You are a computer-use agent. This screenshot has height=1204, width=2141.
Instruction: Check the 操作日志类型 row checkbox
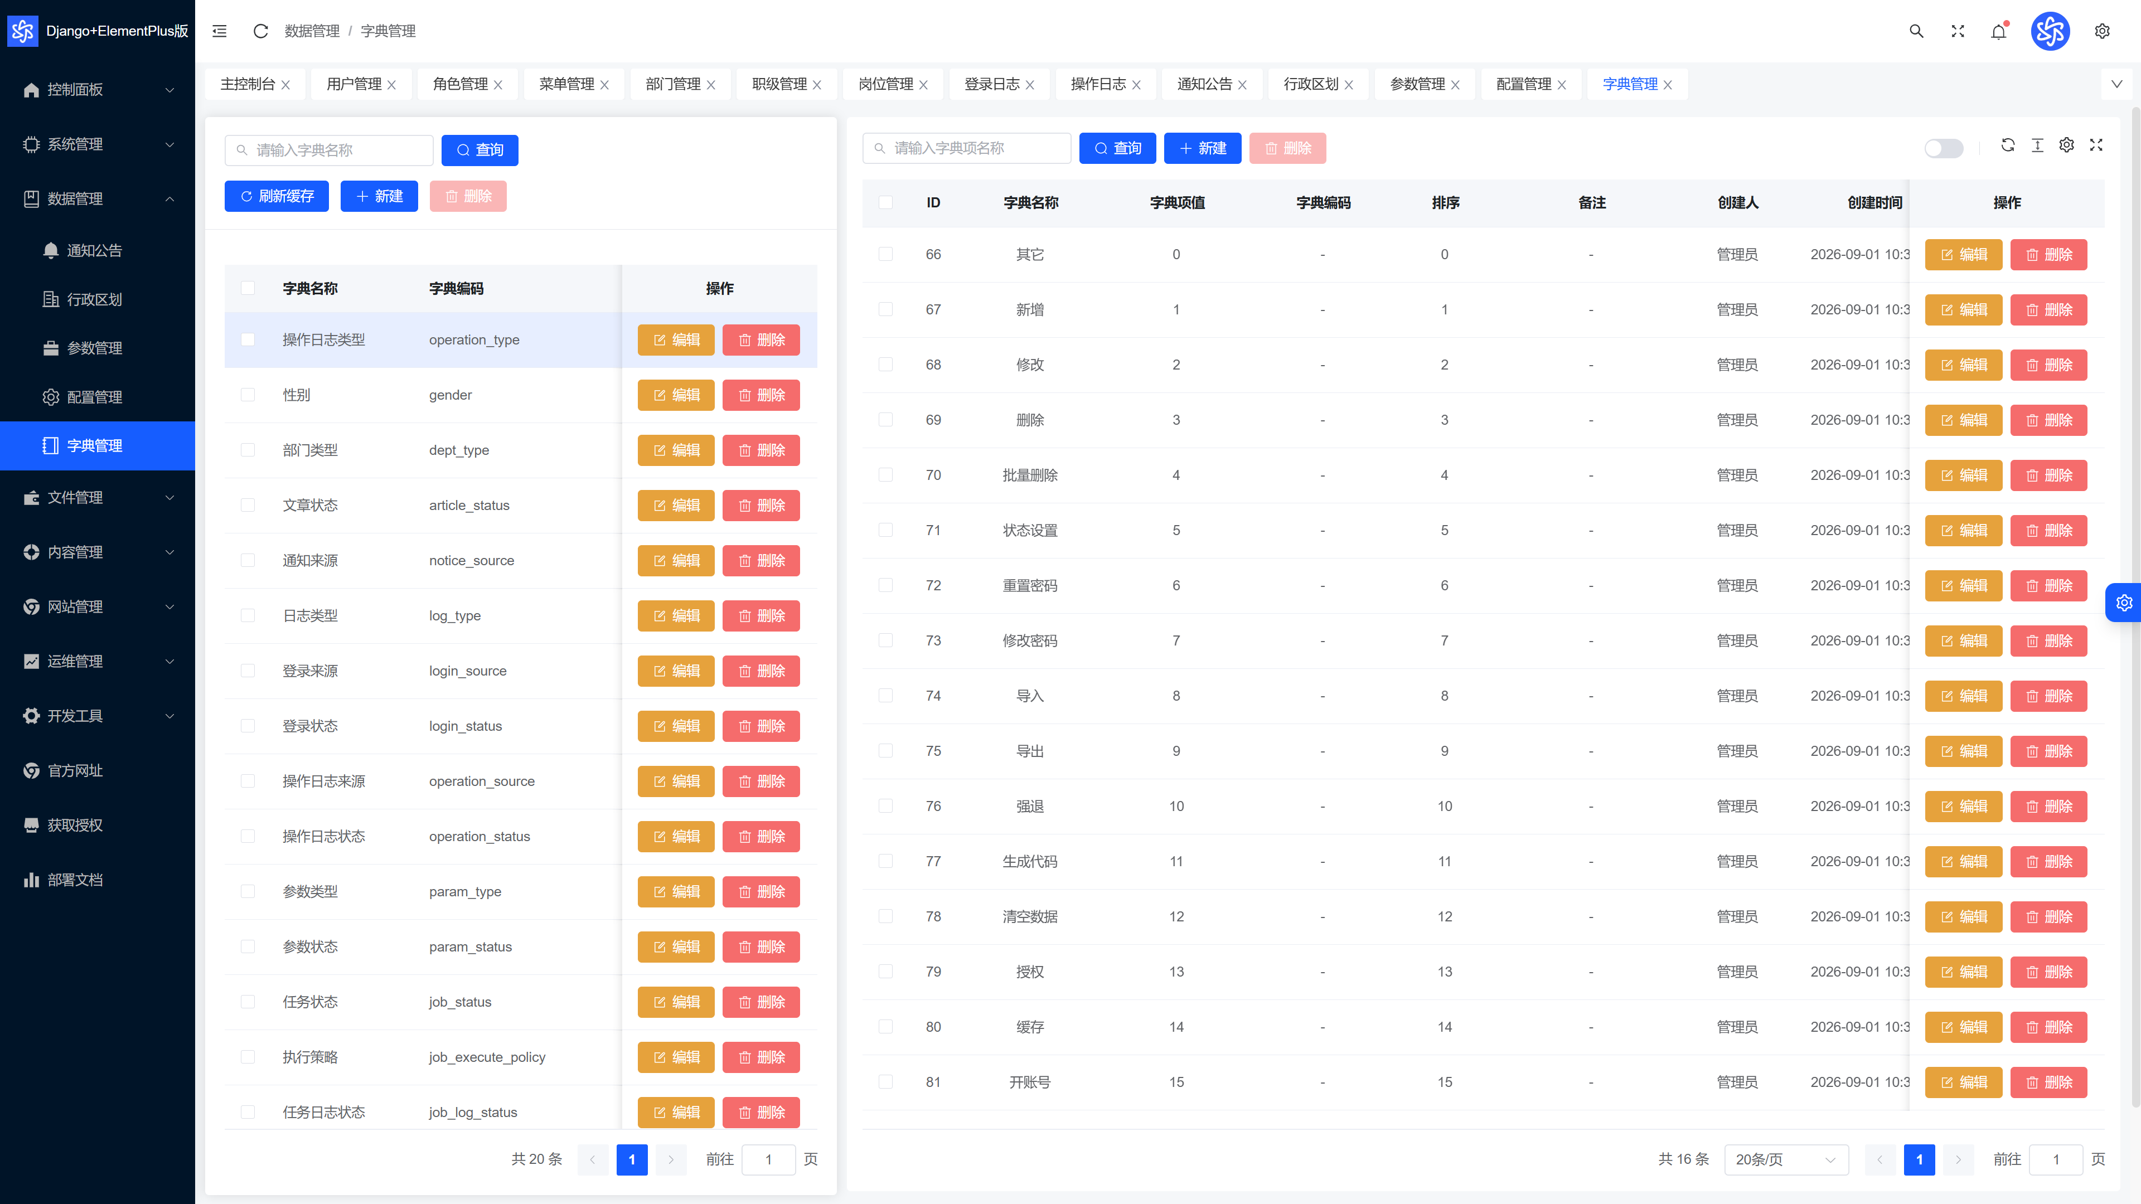pos(248,340)
